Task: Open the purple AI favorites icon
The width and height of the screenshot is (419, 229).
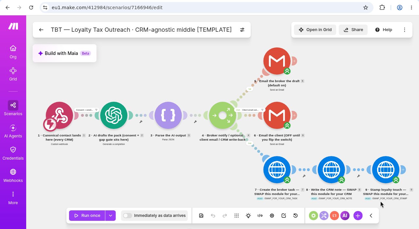Action: 345,216
